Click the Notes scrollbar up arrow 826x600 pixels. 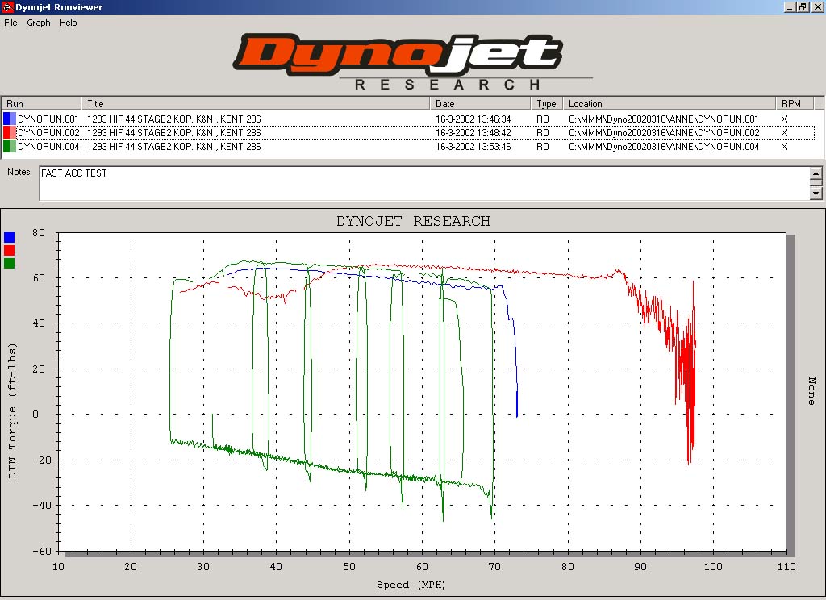[816, 173]
